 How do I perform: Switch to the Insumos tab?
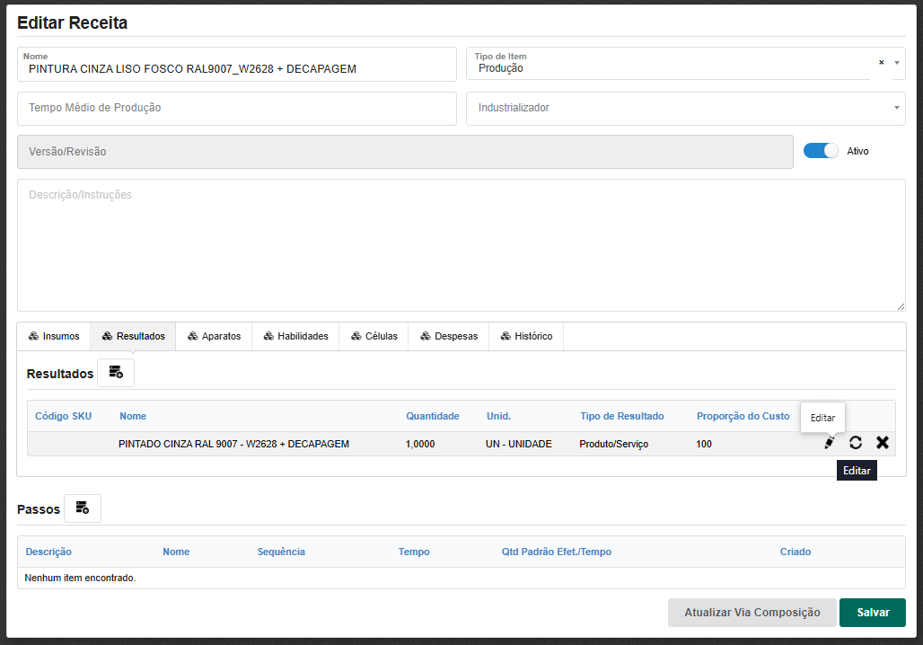(x=54, y=336)
